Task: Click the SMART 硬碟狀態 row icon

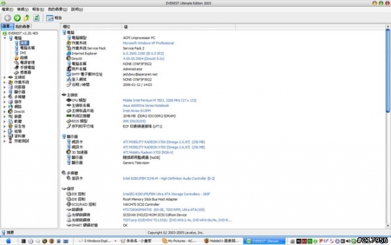Action: (69, 225)
